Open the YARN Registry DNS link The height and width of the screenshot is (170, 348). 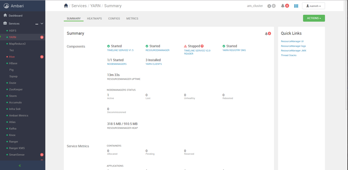tap(234, 51)
